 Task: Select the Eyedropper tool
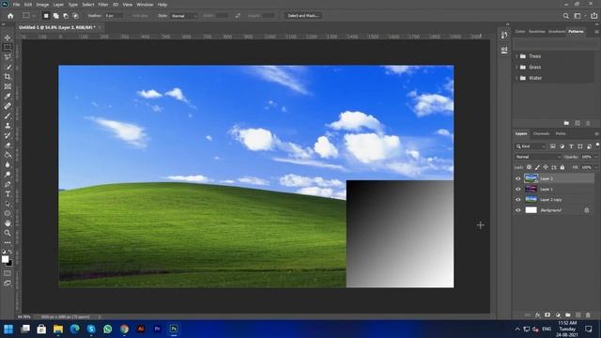[x=8, y=96]
